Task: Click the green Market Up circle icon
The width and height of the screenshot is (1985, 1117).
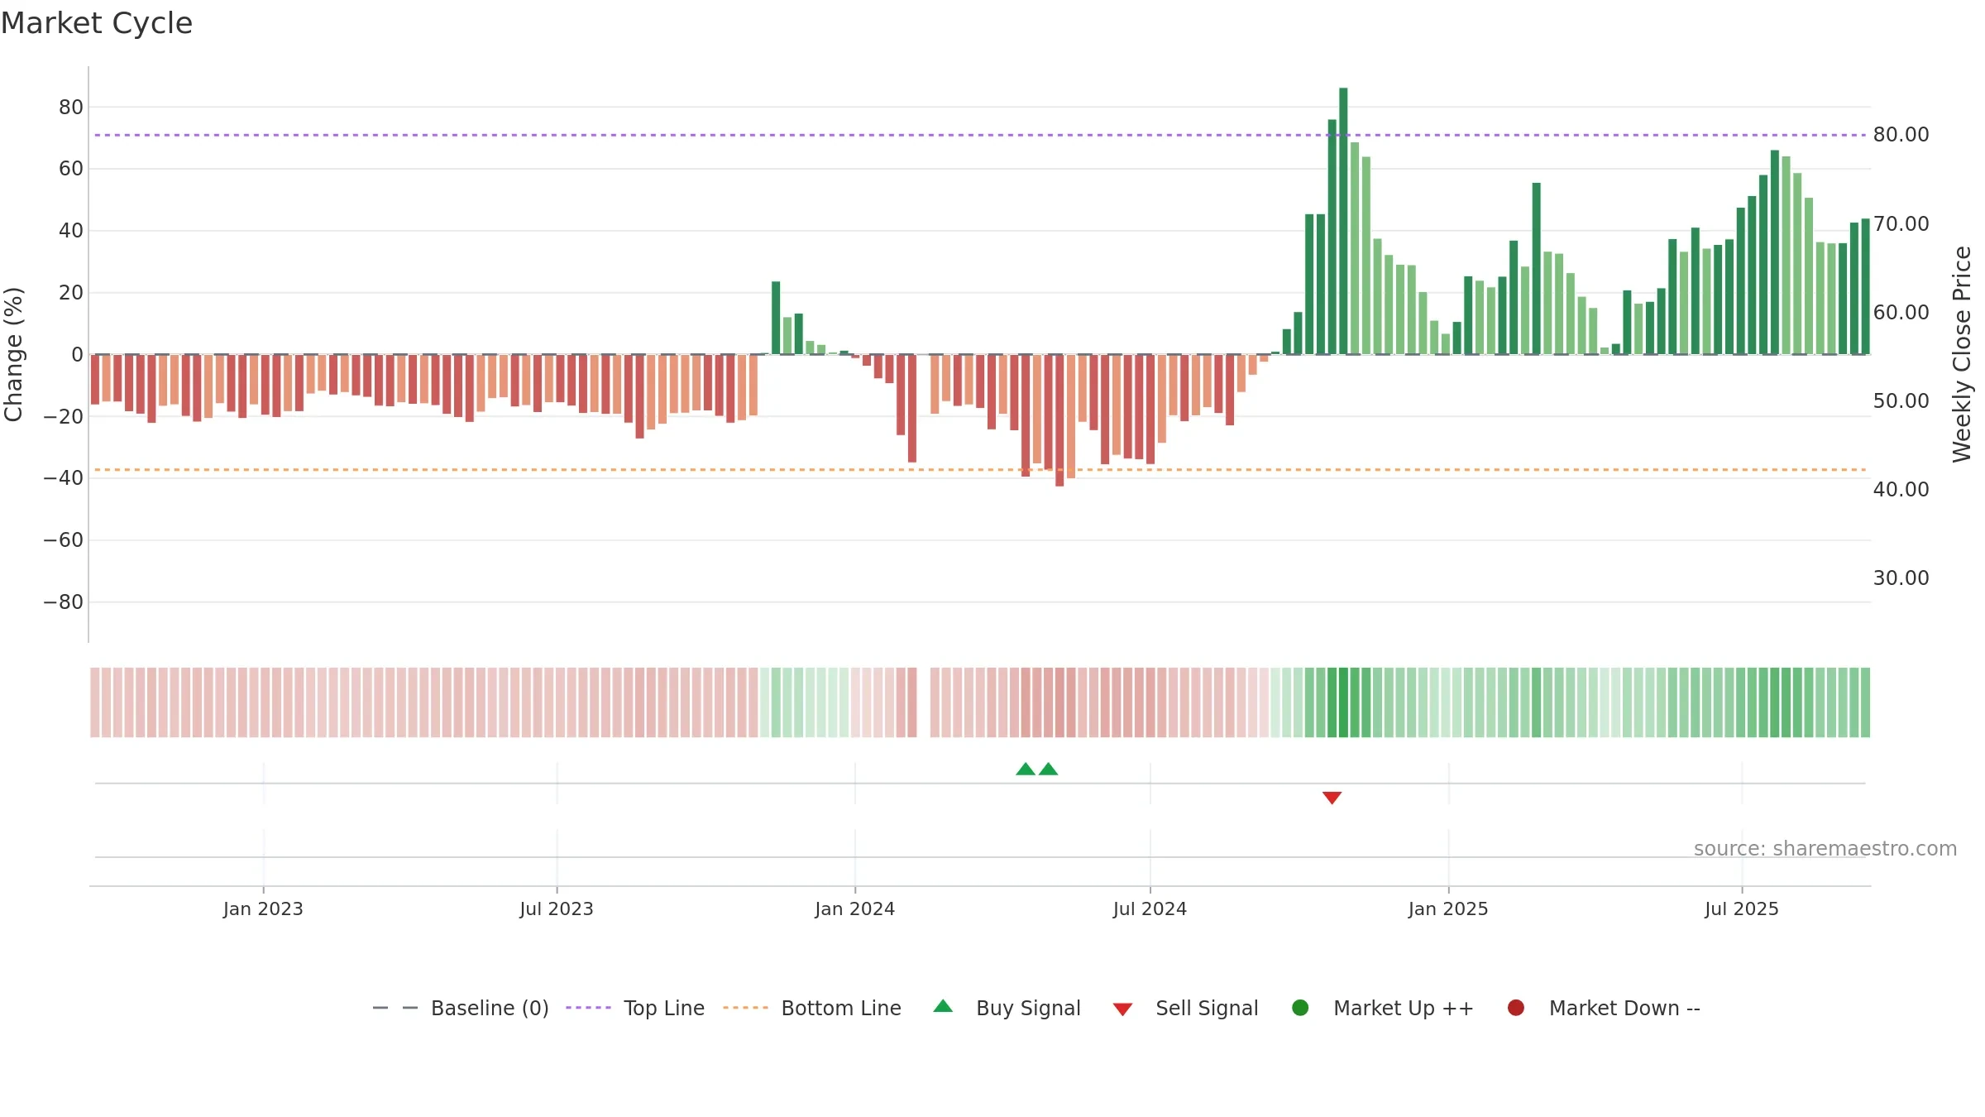Action: pyautogui.click(x=1300, y=1008)
